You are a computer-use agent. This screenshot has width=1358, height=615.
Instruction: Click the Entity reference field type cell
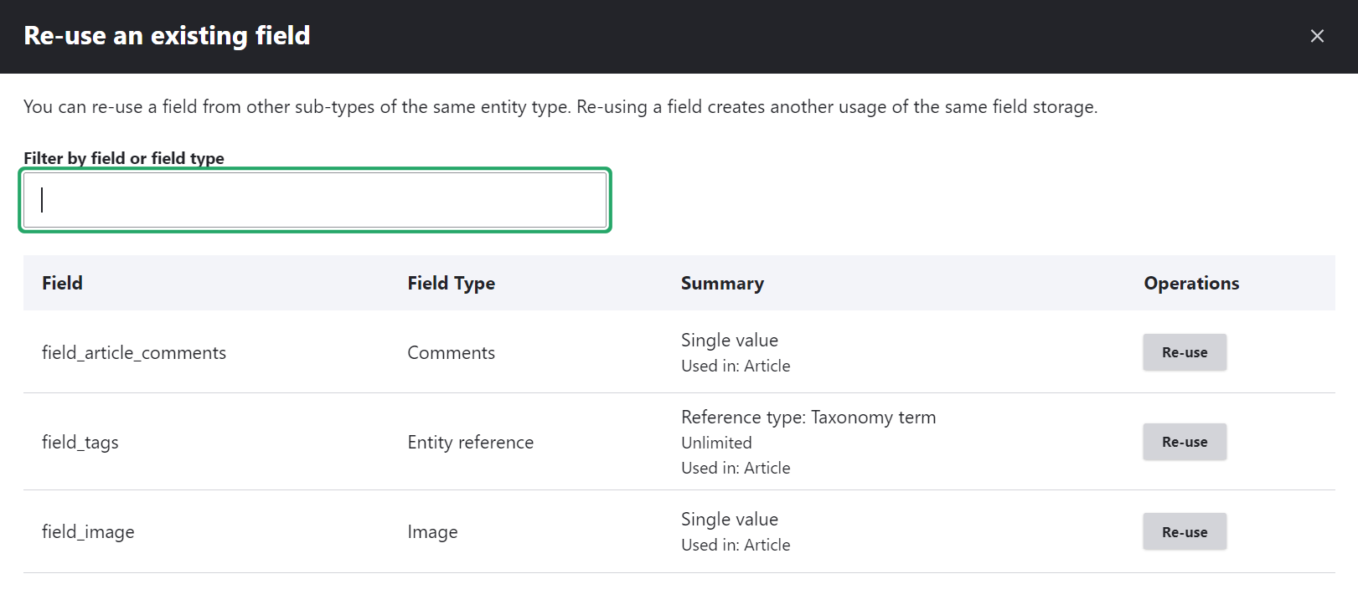(x=470, y=443)
